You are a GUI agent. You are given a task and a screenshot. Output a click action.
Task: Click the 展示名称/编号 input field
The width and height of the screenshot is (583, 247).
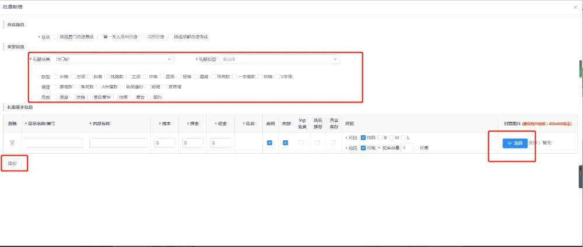pyautogui.click(x=54, y=143)
